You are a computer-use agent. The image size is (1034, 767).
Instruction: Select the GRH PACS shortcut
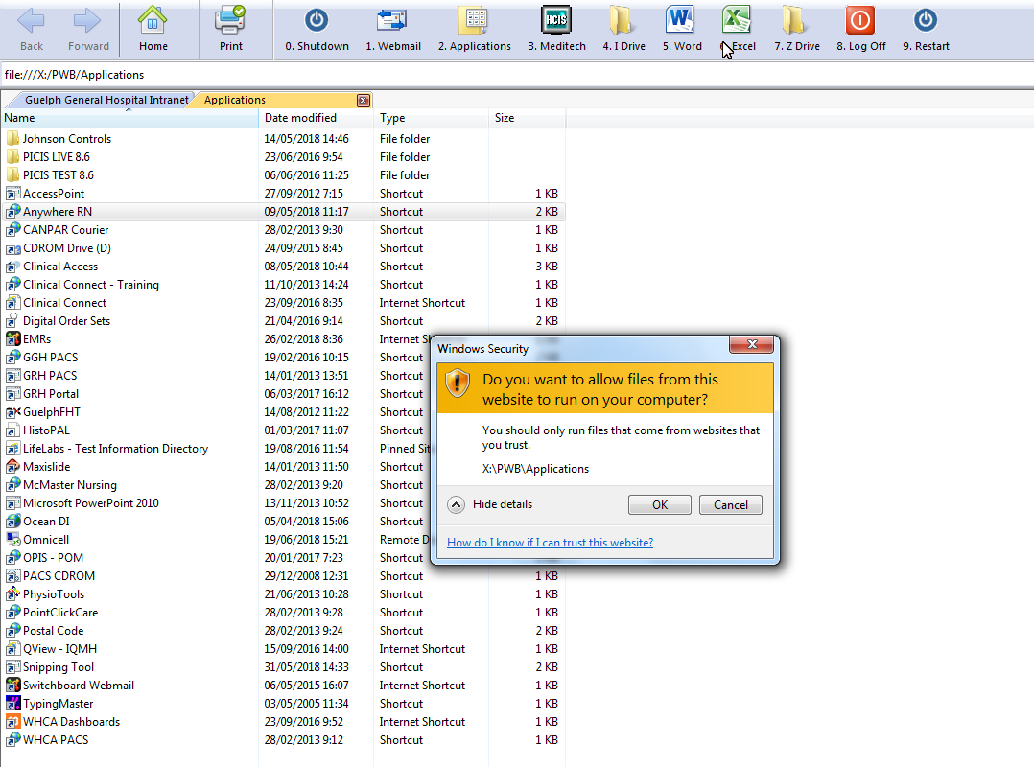tap(50, 376)
